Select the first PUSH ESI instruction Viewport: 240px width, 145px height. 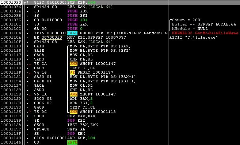(x=77, y=16)
